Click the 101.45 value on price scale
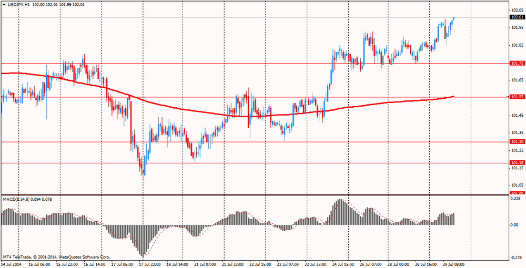This screenshot has width=526, height=268. point(516,116)
